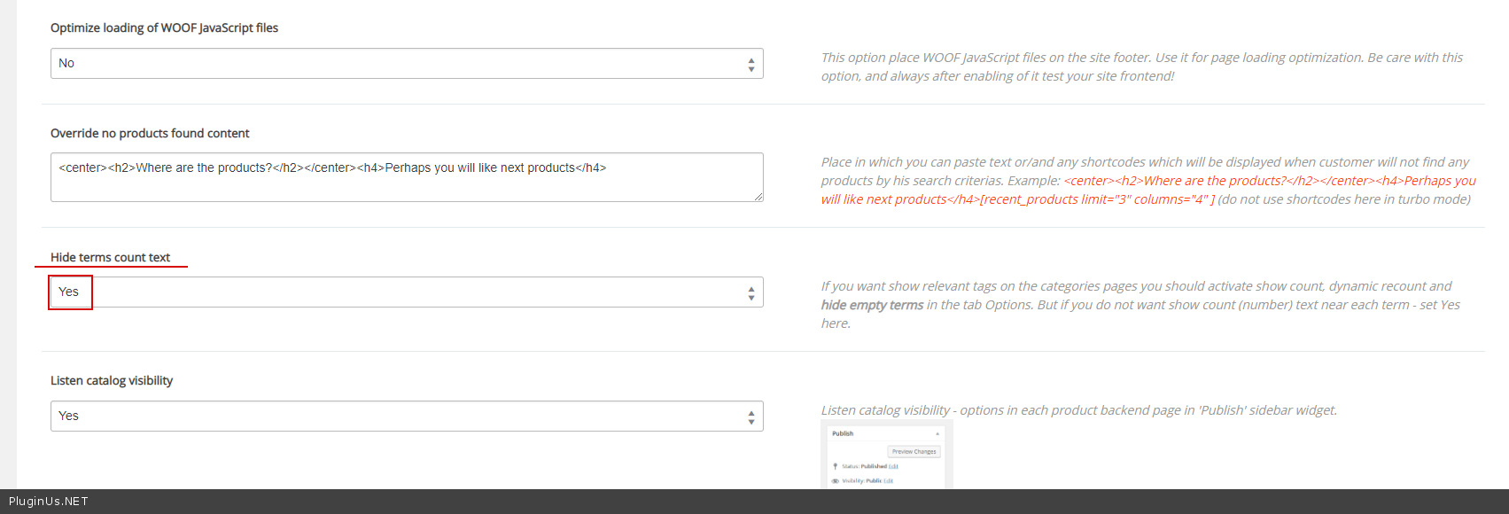The height and width of the screenshot is (514, 1509).
Task: Click the pin icon beside Status: Published
Action: (835, 466)
